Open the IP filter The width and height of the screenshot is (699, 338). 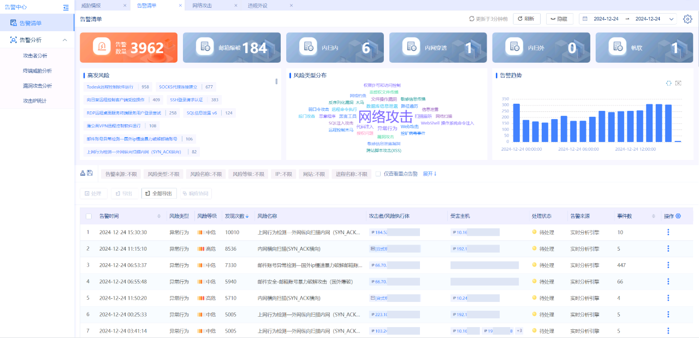point(283,174)
